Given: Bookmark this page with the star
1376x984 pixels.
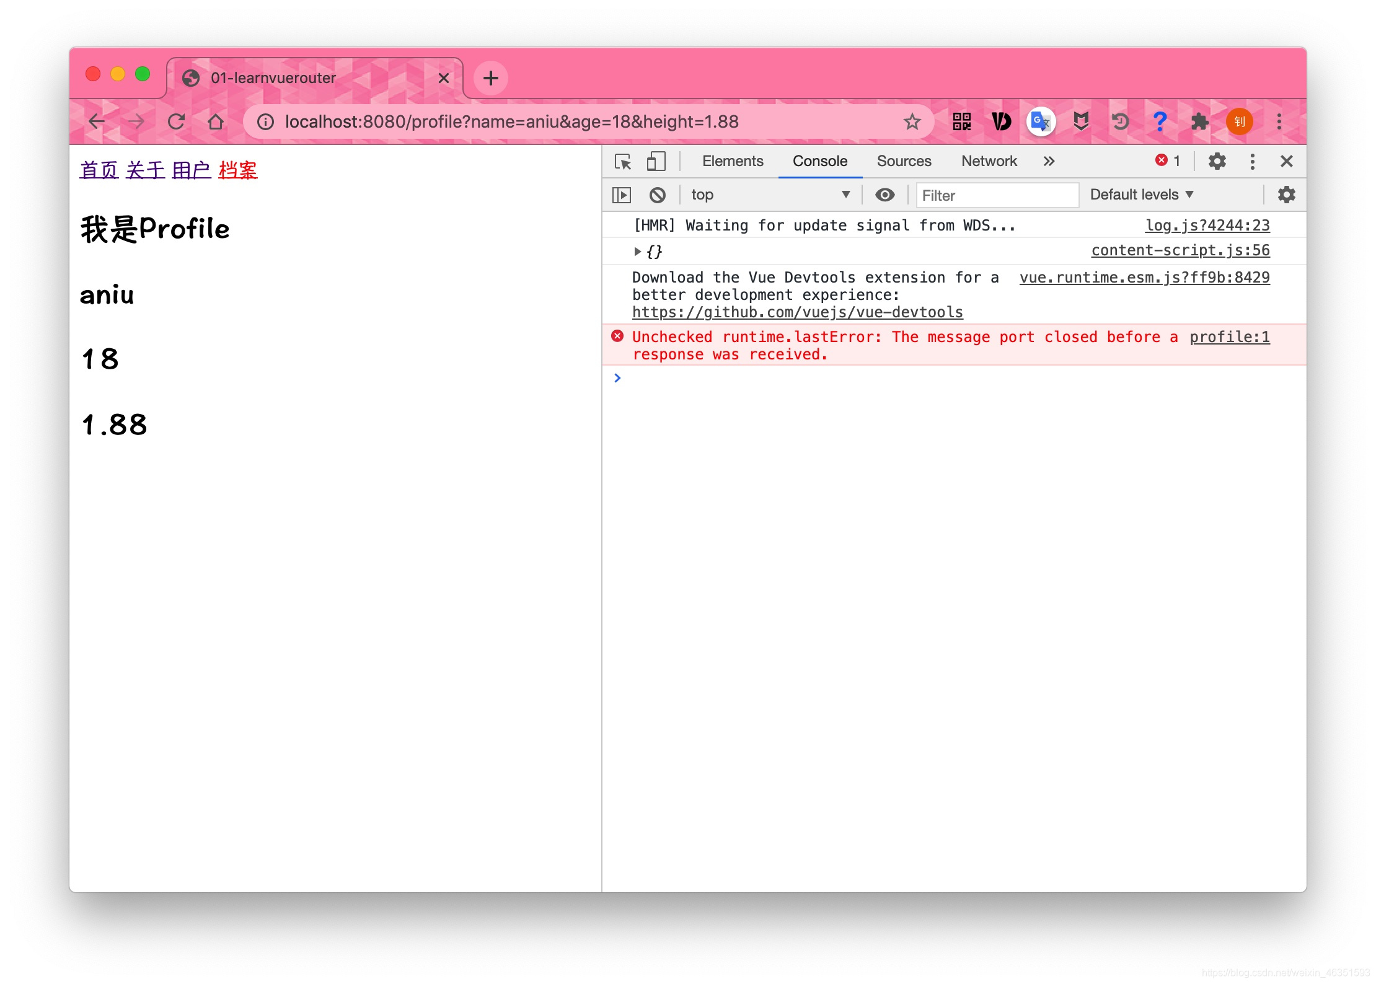Looking at the screenshot, I should [912, 121].
